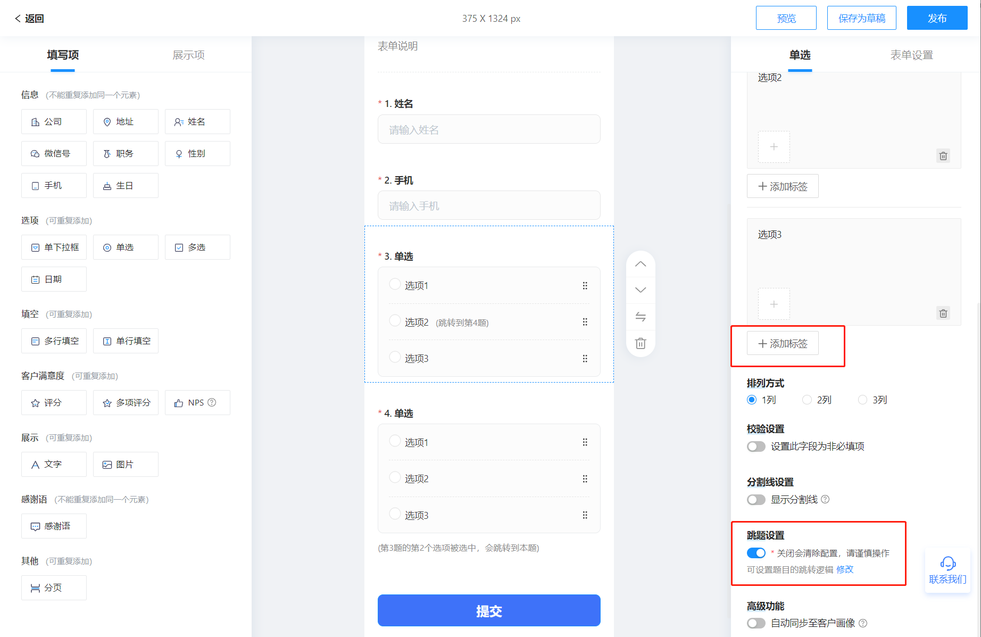The height and width of the screenshot is (637, 981).
Task: Grab drag handle of 选项1 in question 3
Action: click(x=585, y=286)
